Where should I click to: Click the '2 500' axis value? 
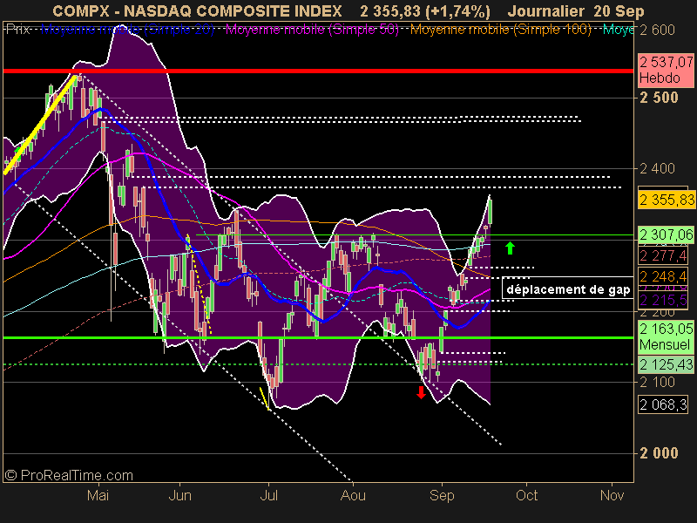659,98
